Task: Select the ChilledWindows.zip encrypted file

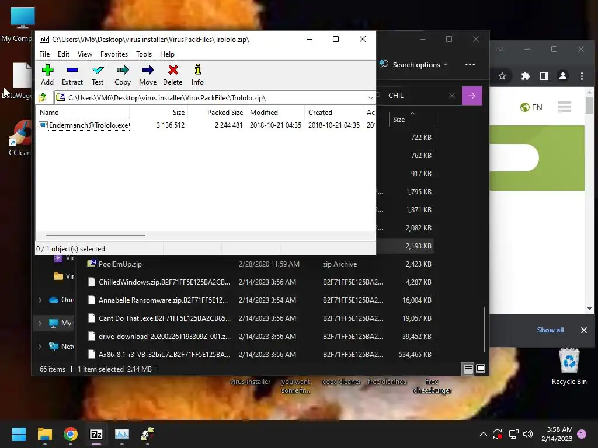Action: coord(260,282)
